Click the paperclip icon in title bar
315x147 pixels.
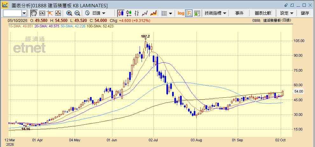tap(286, 5)
